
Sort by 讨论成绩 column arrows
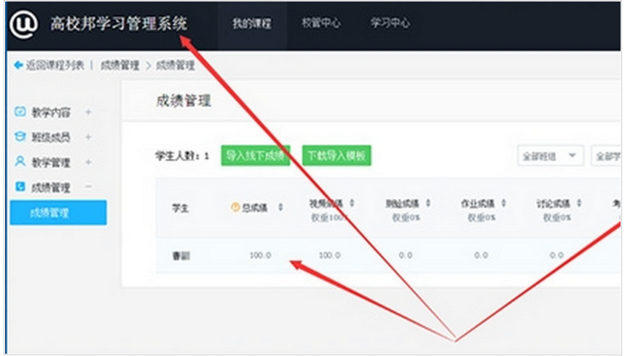click(579, 203)
